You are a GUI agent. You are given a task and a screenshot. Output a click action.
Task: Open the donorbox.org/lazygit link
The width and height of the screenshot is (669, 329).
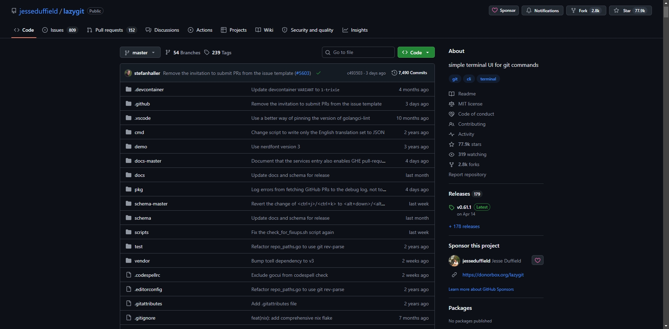pos(493,275)
